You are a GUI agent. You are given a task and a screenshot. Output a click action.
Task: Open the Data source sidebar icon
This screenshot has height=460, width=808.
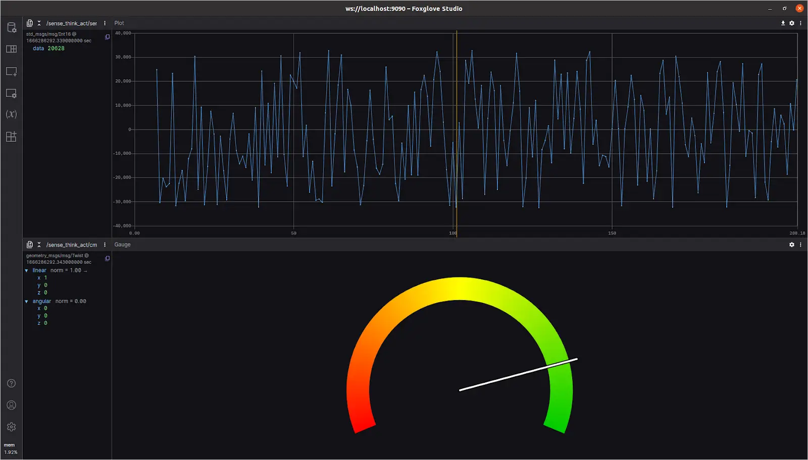11,27
